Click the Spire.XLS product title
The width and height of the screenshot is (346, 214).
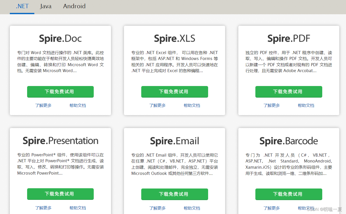[x=175, y=39]
